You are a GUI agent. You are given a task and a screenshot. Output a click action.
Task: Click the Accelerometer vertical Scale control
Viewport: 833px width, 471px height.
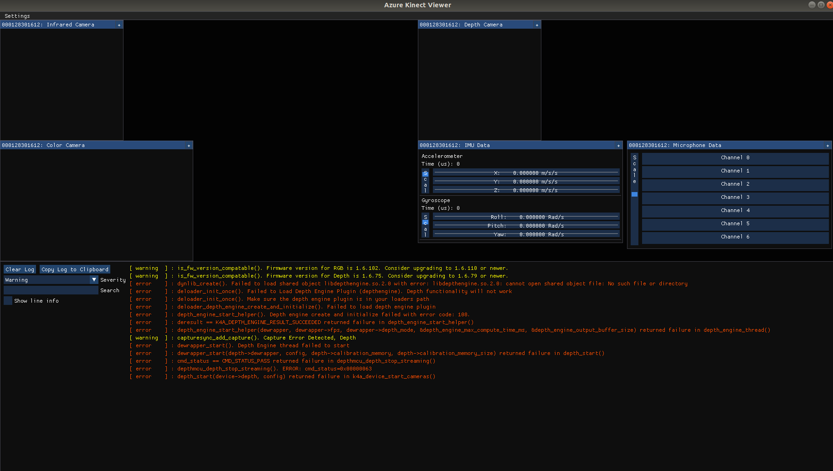(x=425, y=181)
